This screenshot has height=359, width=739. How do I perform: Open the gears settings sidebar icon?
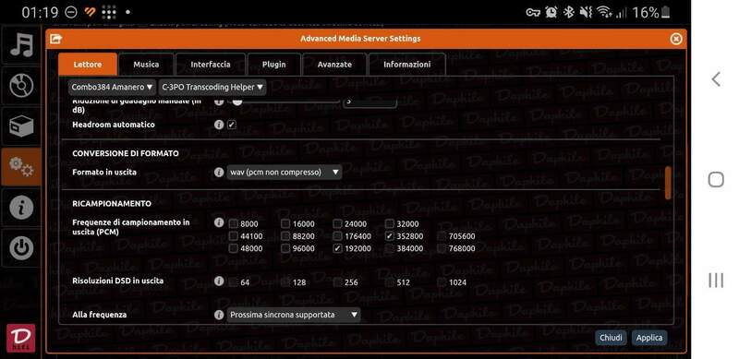pos(21,167)
